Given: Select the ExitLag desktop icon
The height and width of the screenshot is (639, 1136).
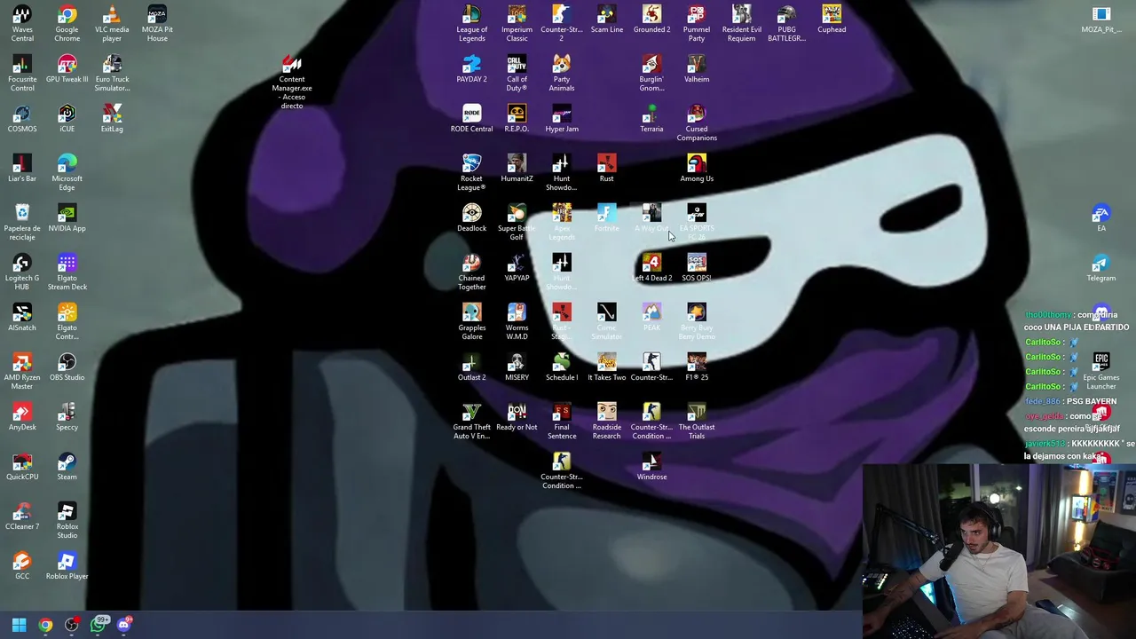Looking at the screenshot, I should (112, 119).
